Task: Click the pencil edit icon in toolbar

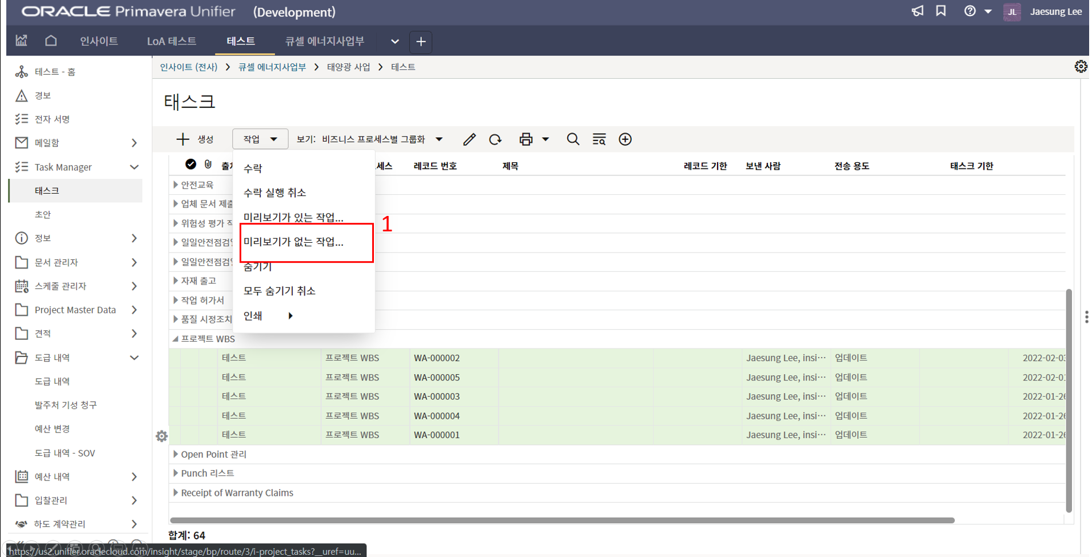Action: [469, 139]
